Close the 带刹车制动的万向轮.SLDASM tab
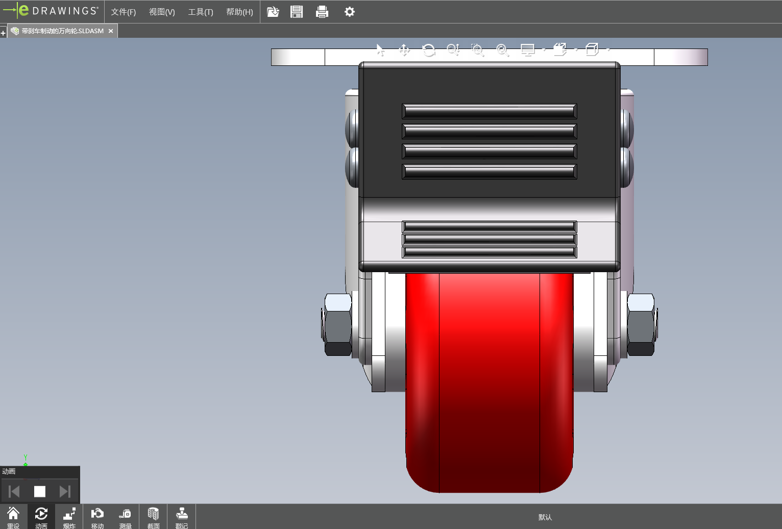The width and height of the screenshot is (782, 529). tap(111, 31)
